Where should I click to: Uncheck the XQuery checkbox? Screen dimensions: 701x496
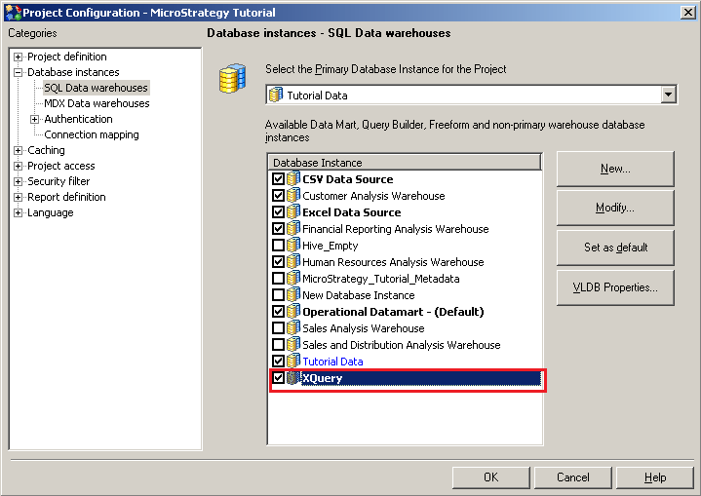coord(278,377)
